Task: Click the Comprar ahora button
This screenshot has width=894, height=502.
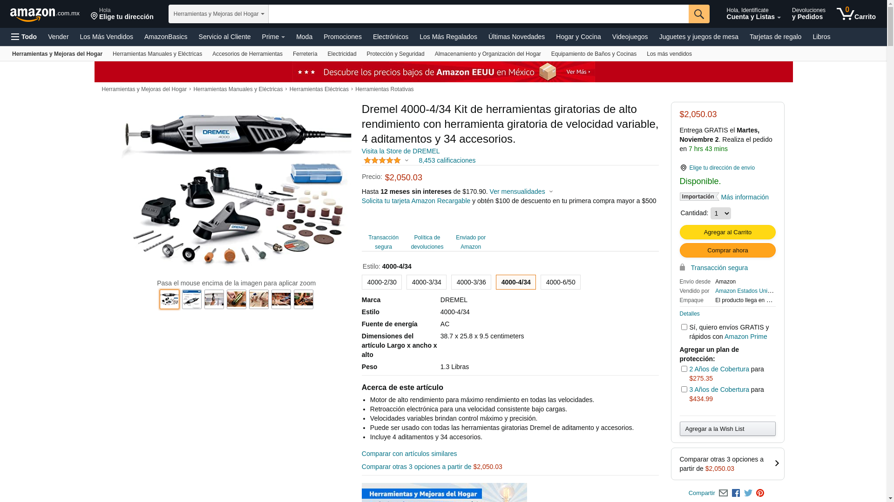Action: point(727,251)
